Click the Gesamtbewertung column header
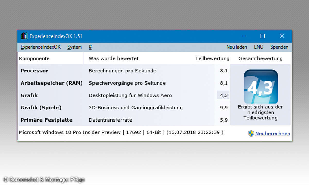This screenshot has height=185, width=309. click(x=260, y=58)
